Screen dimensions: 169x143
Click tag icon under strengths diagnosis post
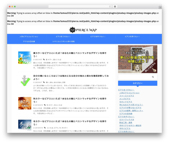click(44, 82)
